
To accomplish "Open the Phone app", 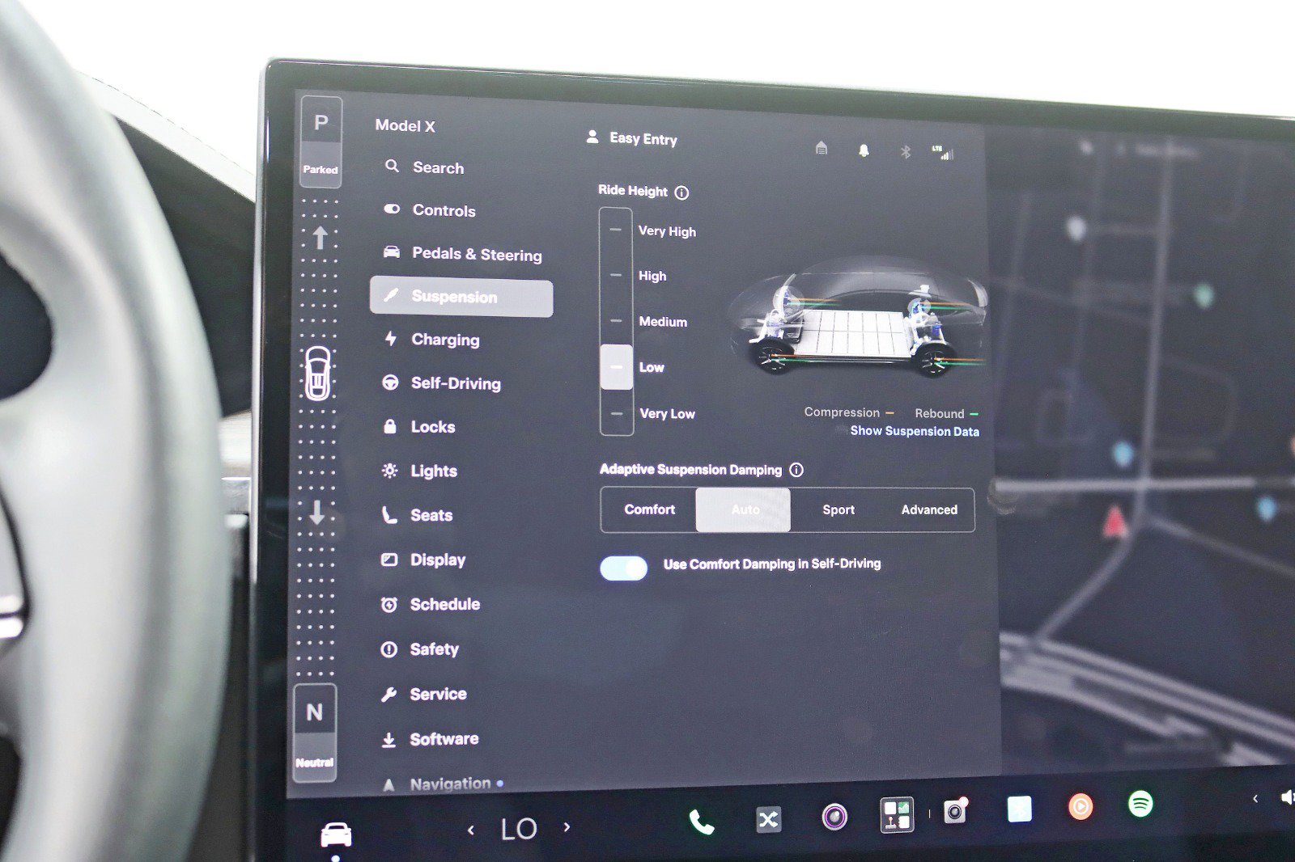I will coord(701,822).
